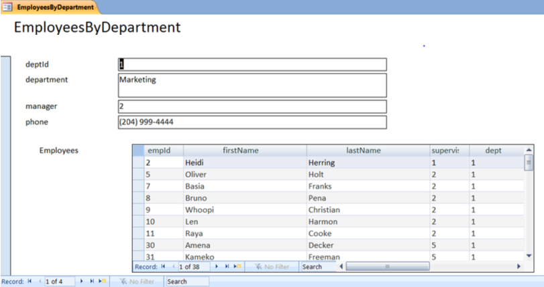Image resolution: width=544 pixels, height=287 pixels.
Task: Jump to last employee record in subform
Action: click(x=226, y=266)
